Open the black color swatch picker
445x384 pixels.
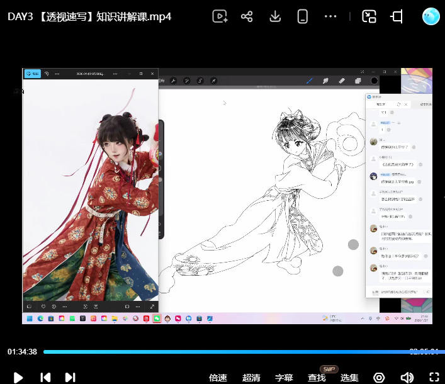pyautogui.click(x=374, y=81)
